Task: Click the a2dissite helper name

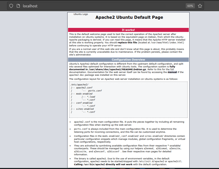Action: pyautogui.click(x=80, y=152)
